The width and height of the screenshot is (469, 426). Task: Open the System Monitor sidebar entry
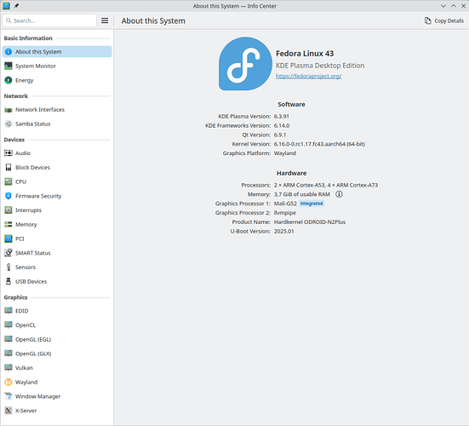pos(57,66)
